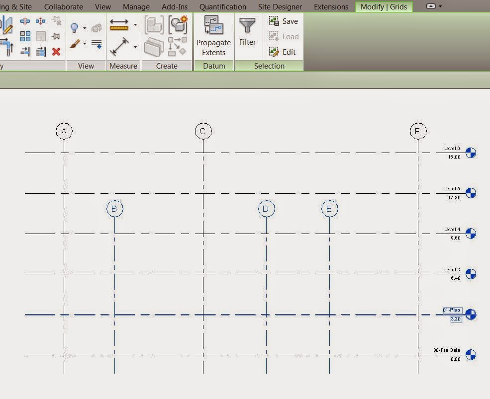Switch to the Modify | Grids tab

tap(384, 6)
